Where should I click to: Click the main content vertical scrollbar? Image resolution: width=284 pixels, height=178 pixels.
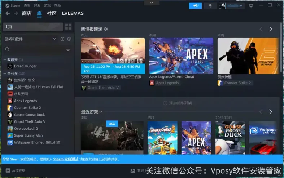click(281, 47)
